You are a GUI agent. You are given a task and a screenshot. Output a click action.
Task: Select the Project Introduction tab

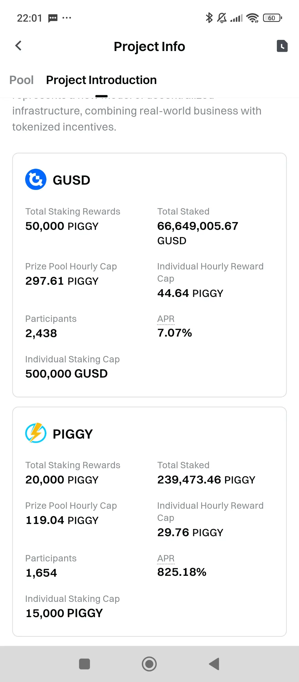click(101, 80)
